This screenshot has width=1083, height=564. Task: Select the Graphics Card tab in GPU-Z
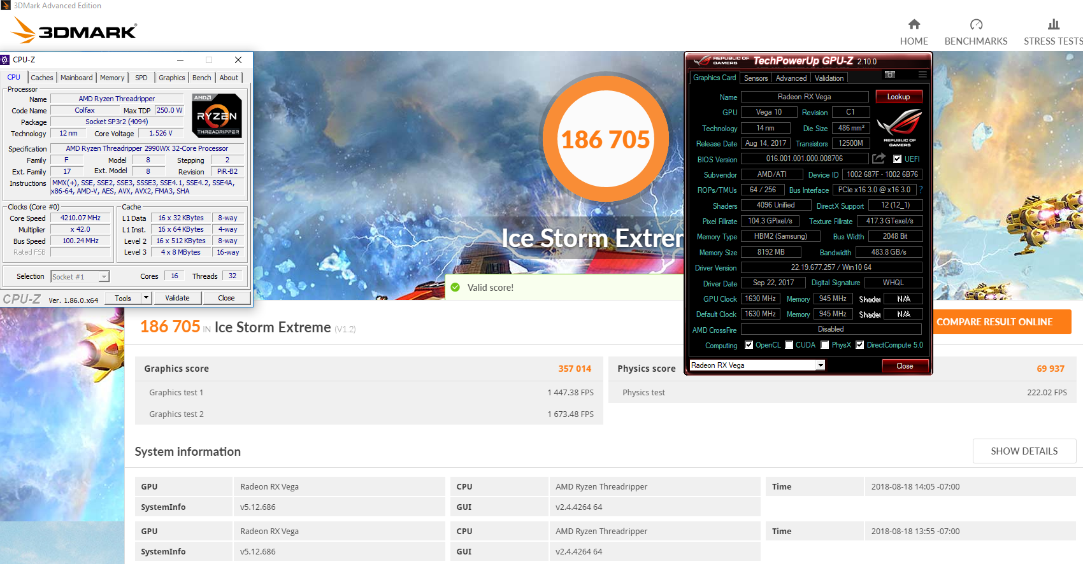(715, 78)
